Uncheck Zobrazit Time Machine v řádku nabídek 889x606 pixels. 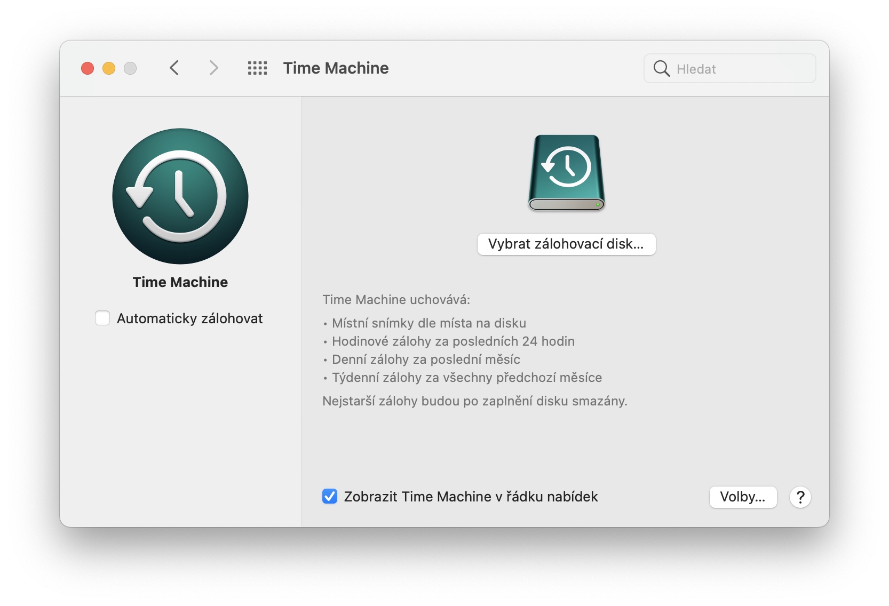pos(330,497)
